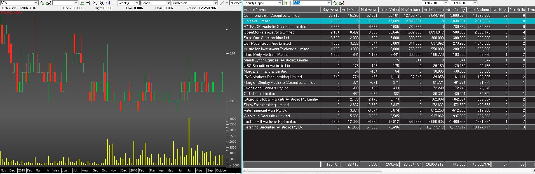Sort by the Total Value column header
Viewport: 535px width, 174px height.
pyautogui.click(x=389, y=10)
